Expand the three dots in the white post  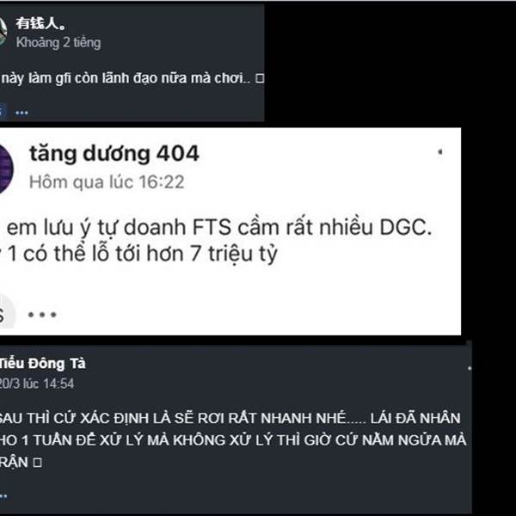[42, 315]
